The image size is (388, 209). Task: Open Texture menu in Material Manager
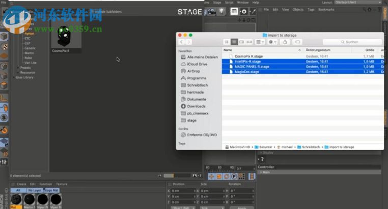62,184
